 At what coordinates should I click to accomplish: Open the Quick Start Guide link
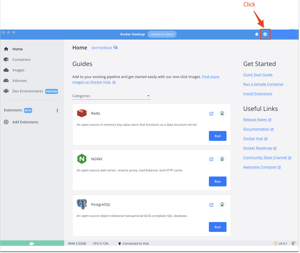click(x=258, y=75)
